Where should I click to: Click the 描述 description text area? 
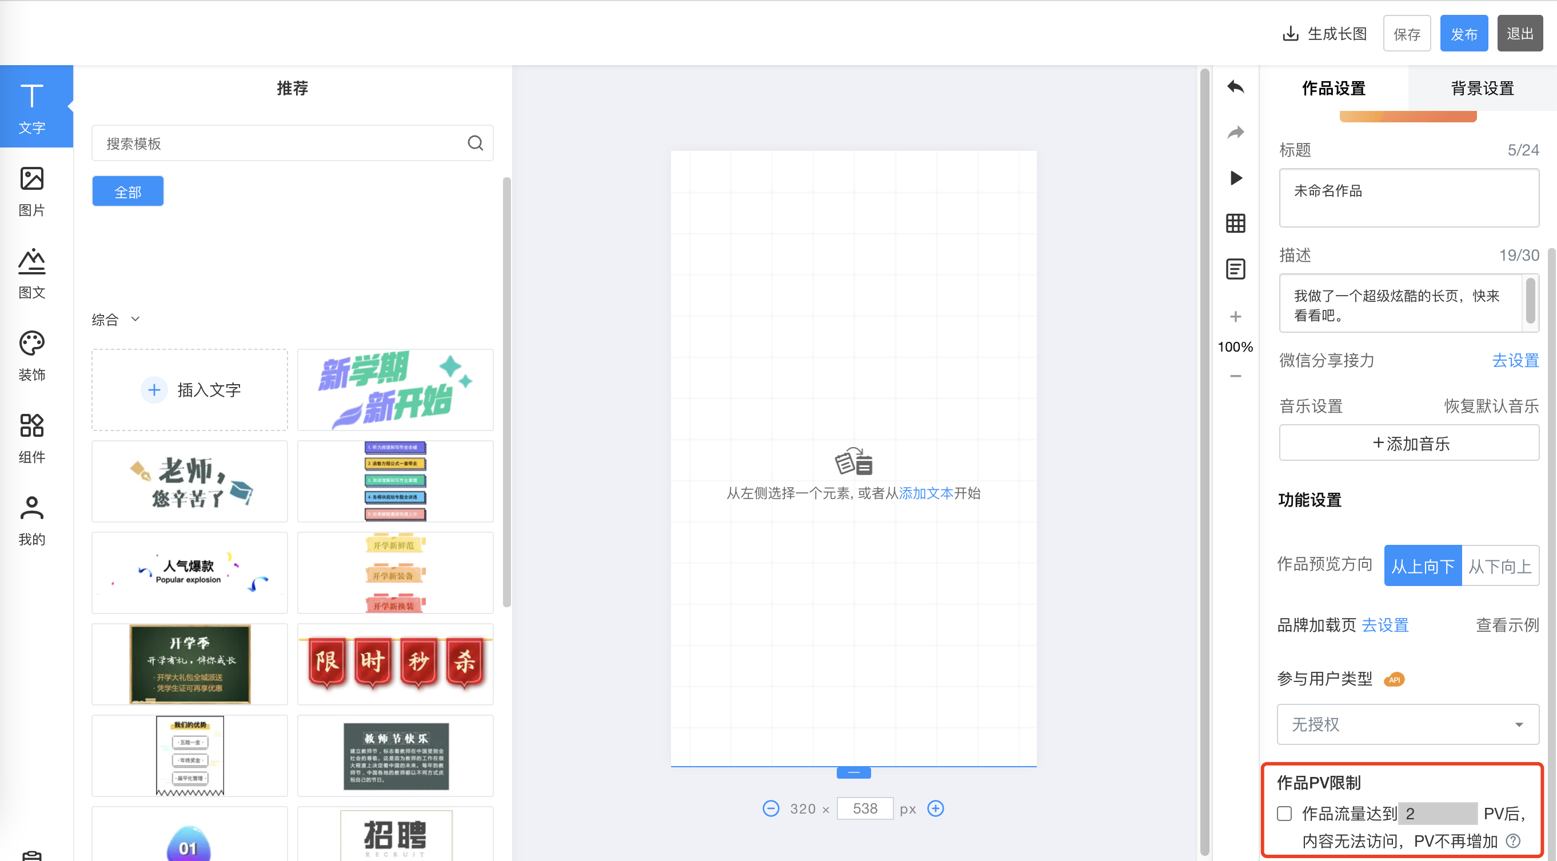tap(1409, 303)
